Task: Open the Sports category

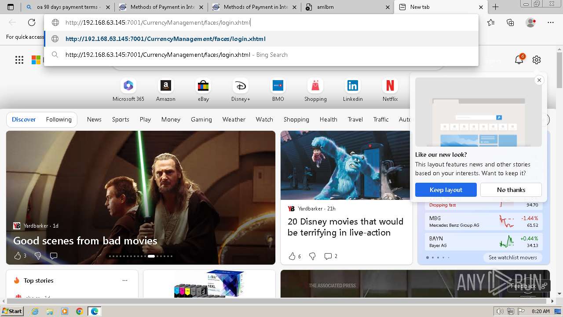Action: point(121,119)
